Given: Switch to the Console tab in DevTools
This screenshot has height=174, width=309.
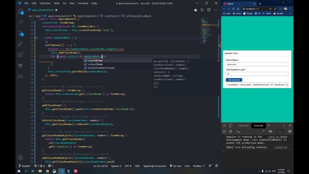Looking at the screenshot, I should (258, 126).
